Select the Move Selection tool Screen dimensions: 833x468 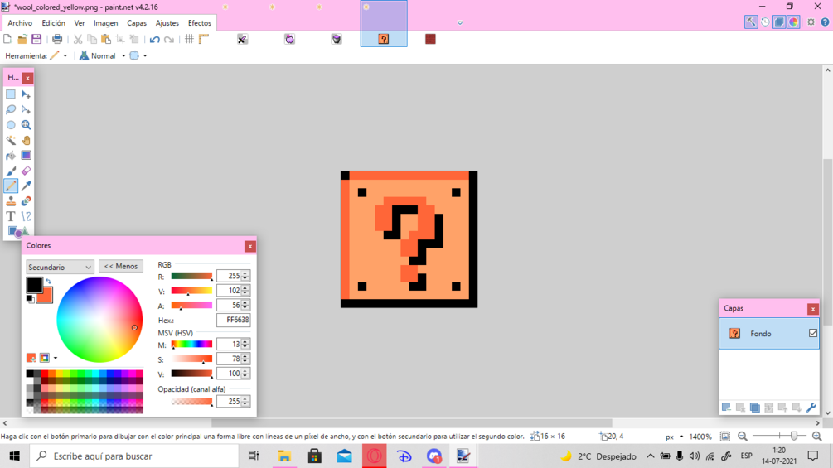coord(26,110)
